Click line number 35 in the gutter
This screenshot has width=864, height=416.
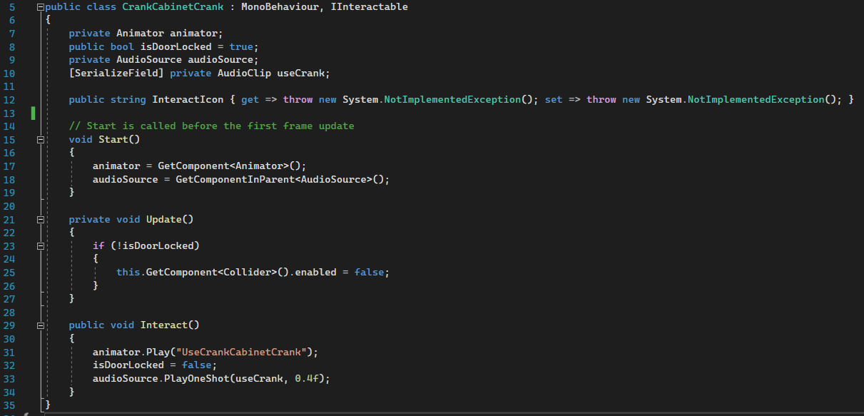coord(9,405)
